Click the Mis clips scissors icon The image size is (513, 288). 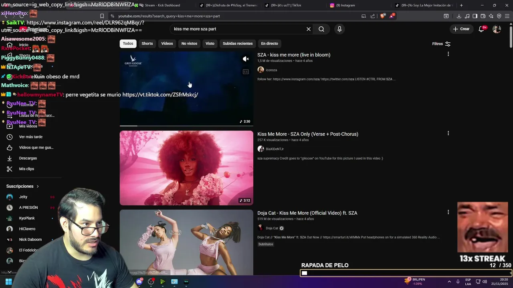pos(10,169)
